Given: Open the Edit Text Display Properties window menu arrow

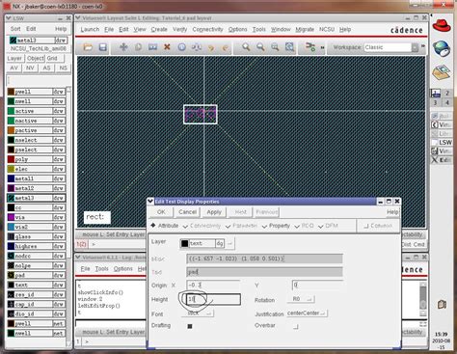Looking at the screenshot, I should (x=150, y=202).
